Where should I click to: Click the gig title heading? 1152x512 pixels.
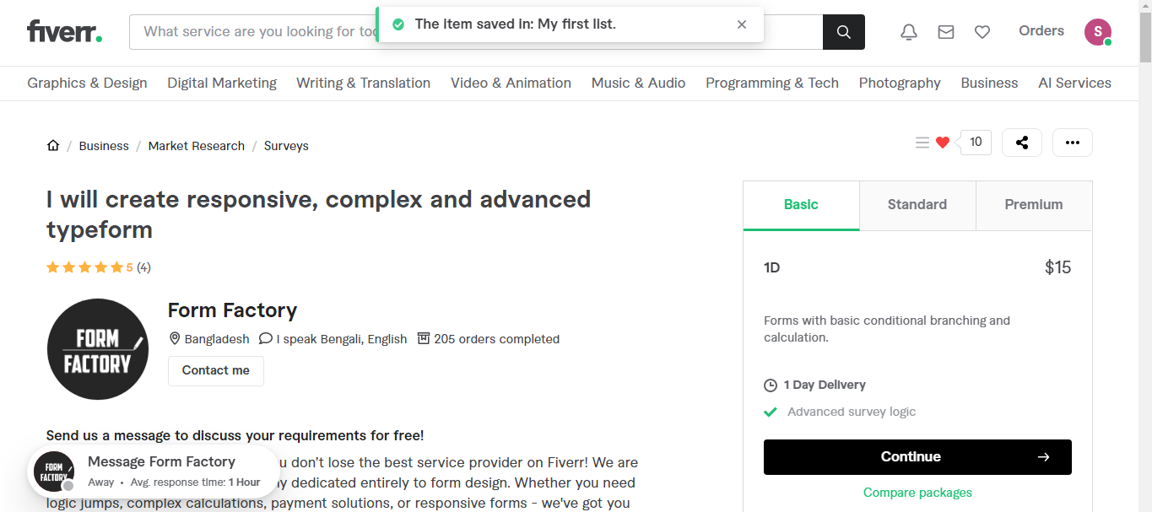click(319, 214)
